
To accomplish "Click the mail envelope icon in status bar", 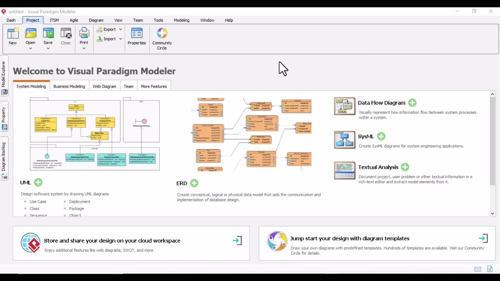I will coord(477,269).
